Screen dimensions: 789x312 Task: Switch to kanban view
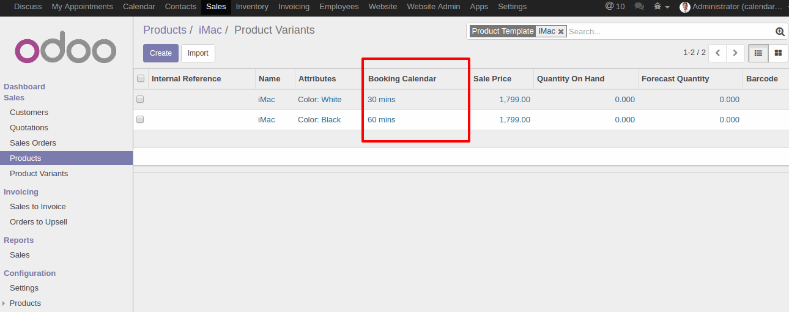pos(778,53)
